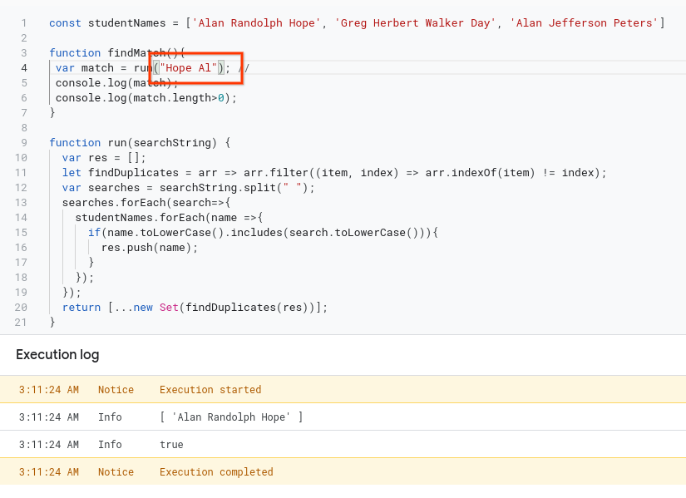Image resolution: width=686 pixels, height=498 pixels.
Task: Click 'studentNames.forEach' on line 14
Action: tap(140, 218)
